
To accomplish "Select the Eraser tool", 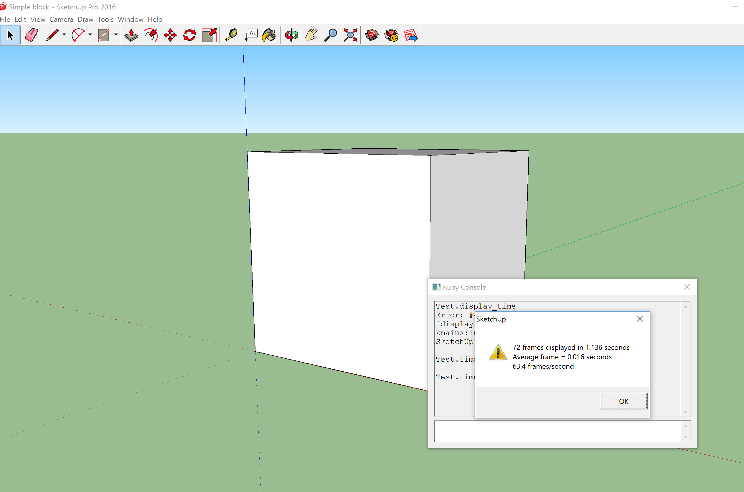I will pyautogui.click(x=31, y=35).
